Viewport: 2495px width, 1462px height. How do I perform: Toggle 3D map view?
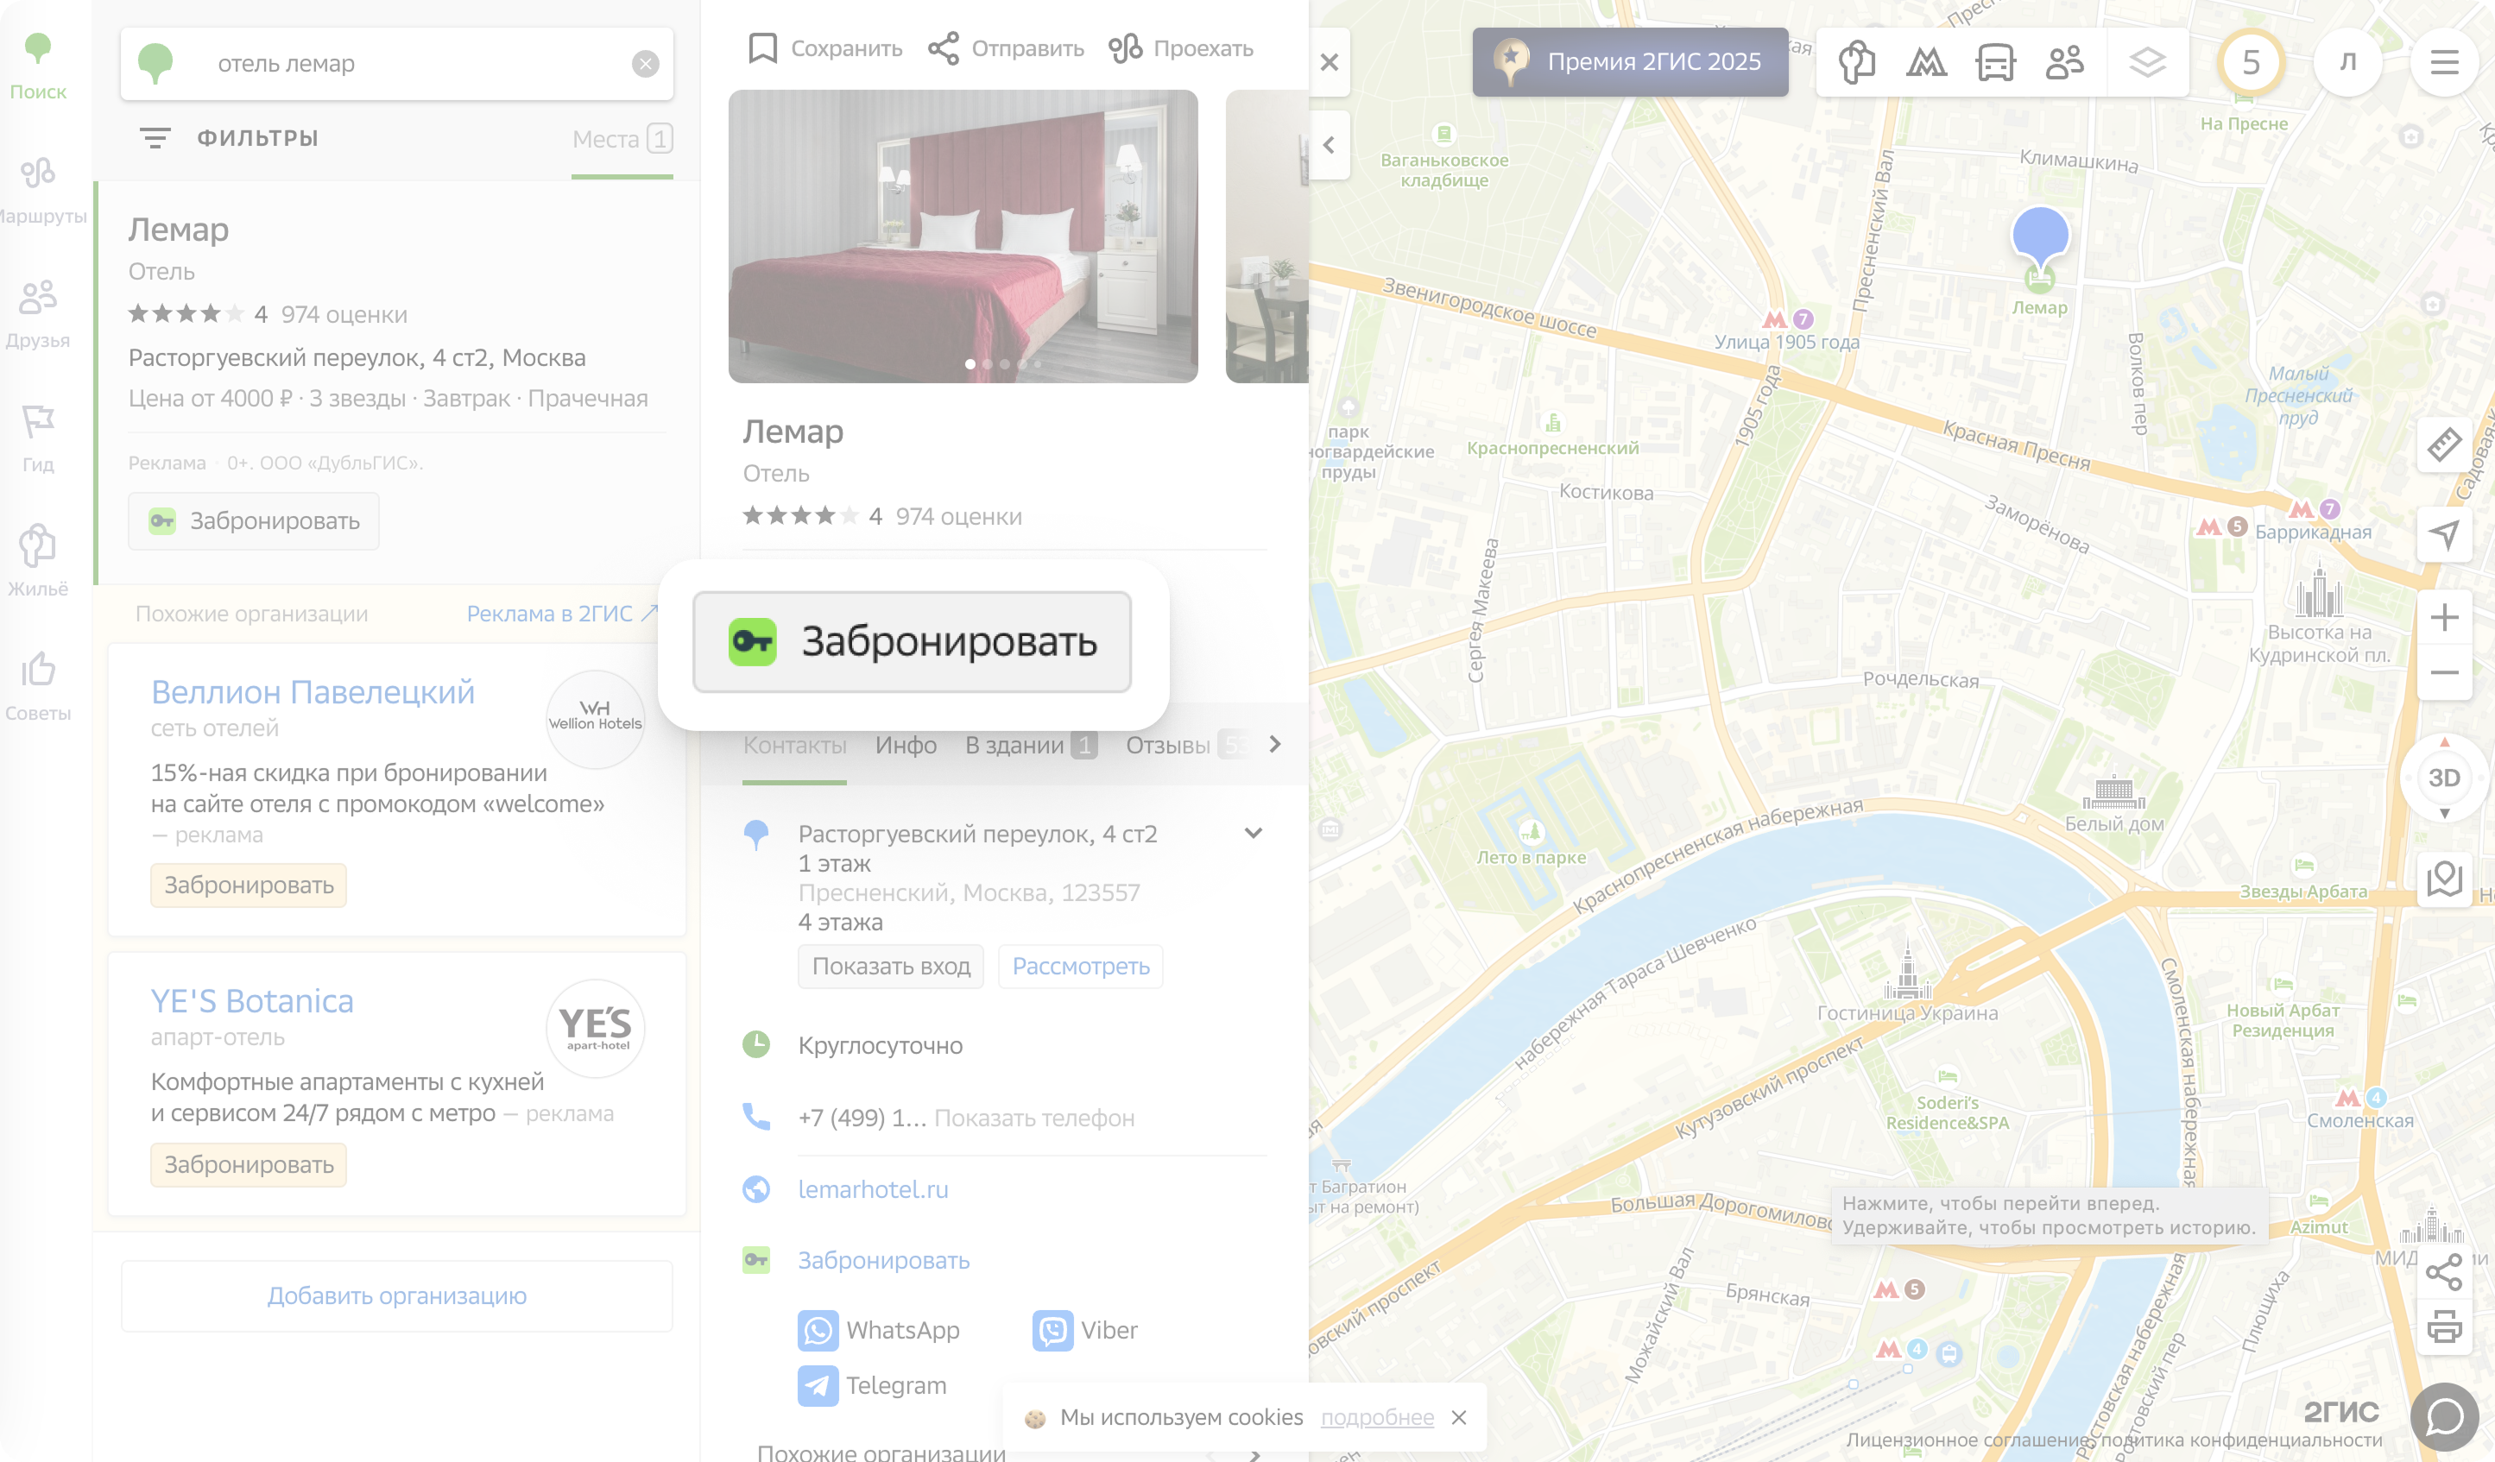(x=2443, y=778)
